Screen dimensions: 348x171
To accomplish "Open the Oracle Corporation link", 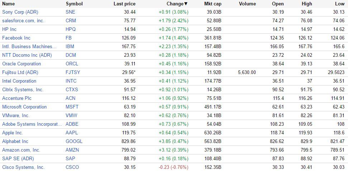I will click(22, 64).
